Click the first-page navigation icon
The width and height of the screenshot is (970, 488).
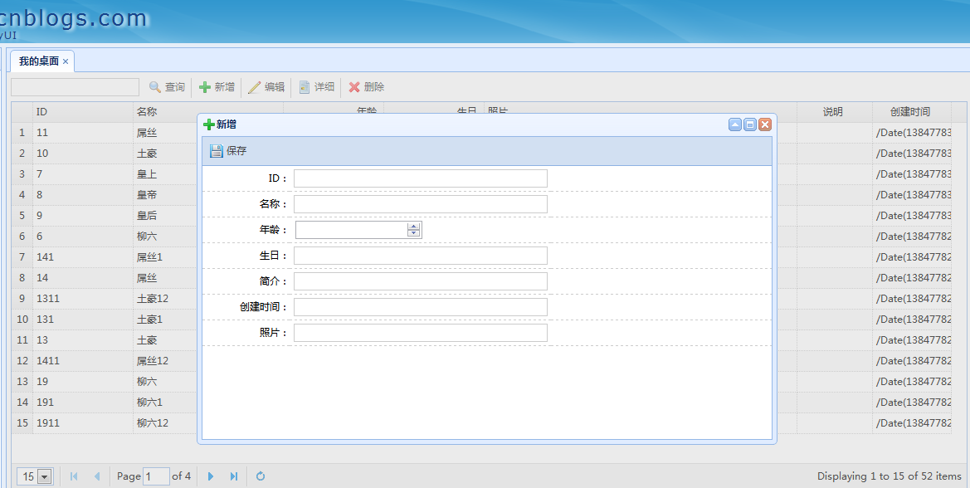[73, 476]
